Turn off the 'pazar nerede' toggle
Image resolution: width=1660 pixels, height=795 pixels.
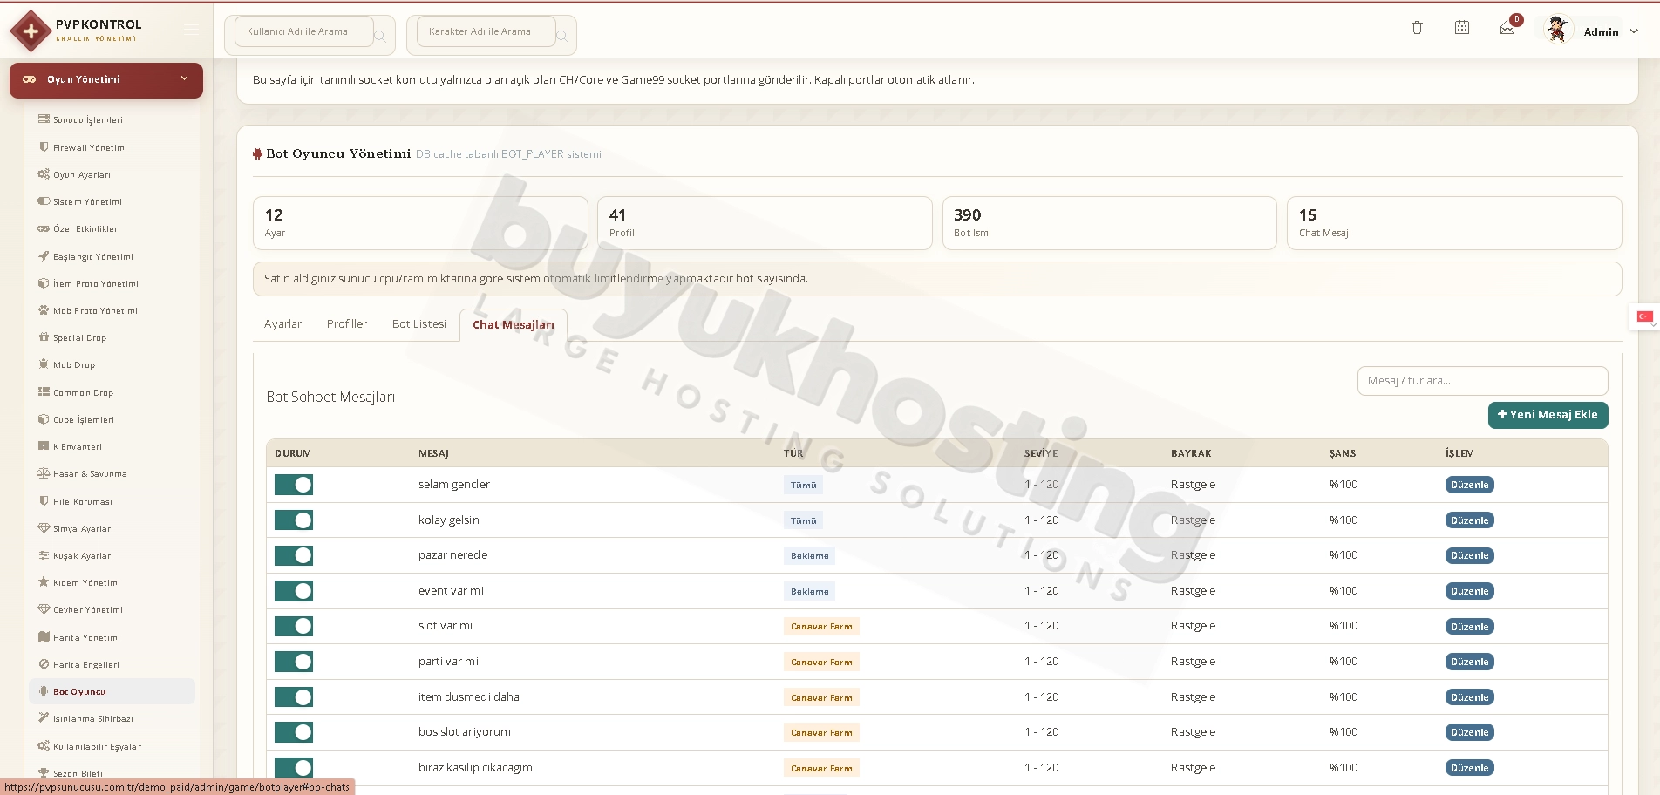pos(294,555)
